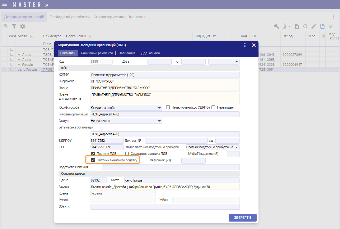The width and height of the screenshot is (340, 229).
Task: Open the hamburger menu next to MASTER
Action: (x=4, y=5)
